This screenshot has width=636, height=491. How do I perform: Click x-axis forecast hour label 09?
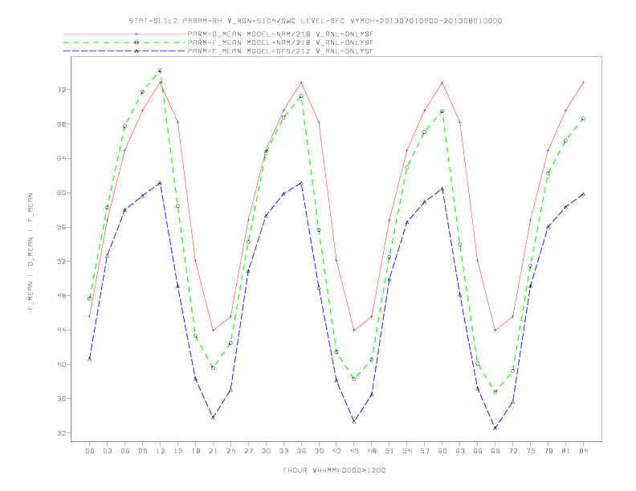tap(142, 451)
